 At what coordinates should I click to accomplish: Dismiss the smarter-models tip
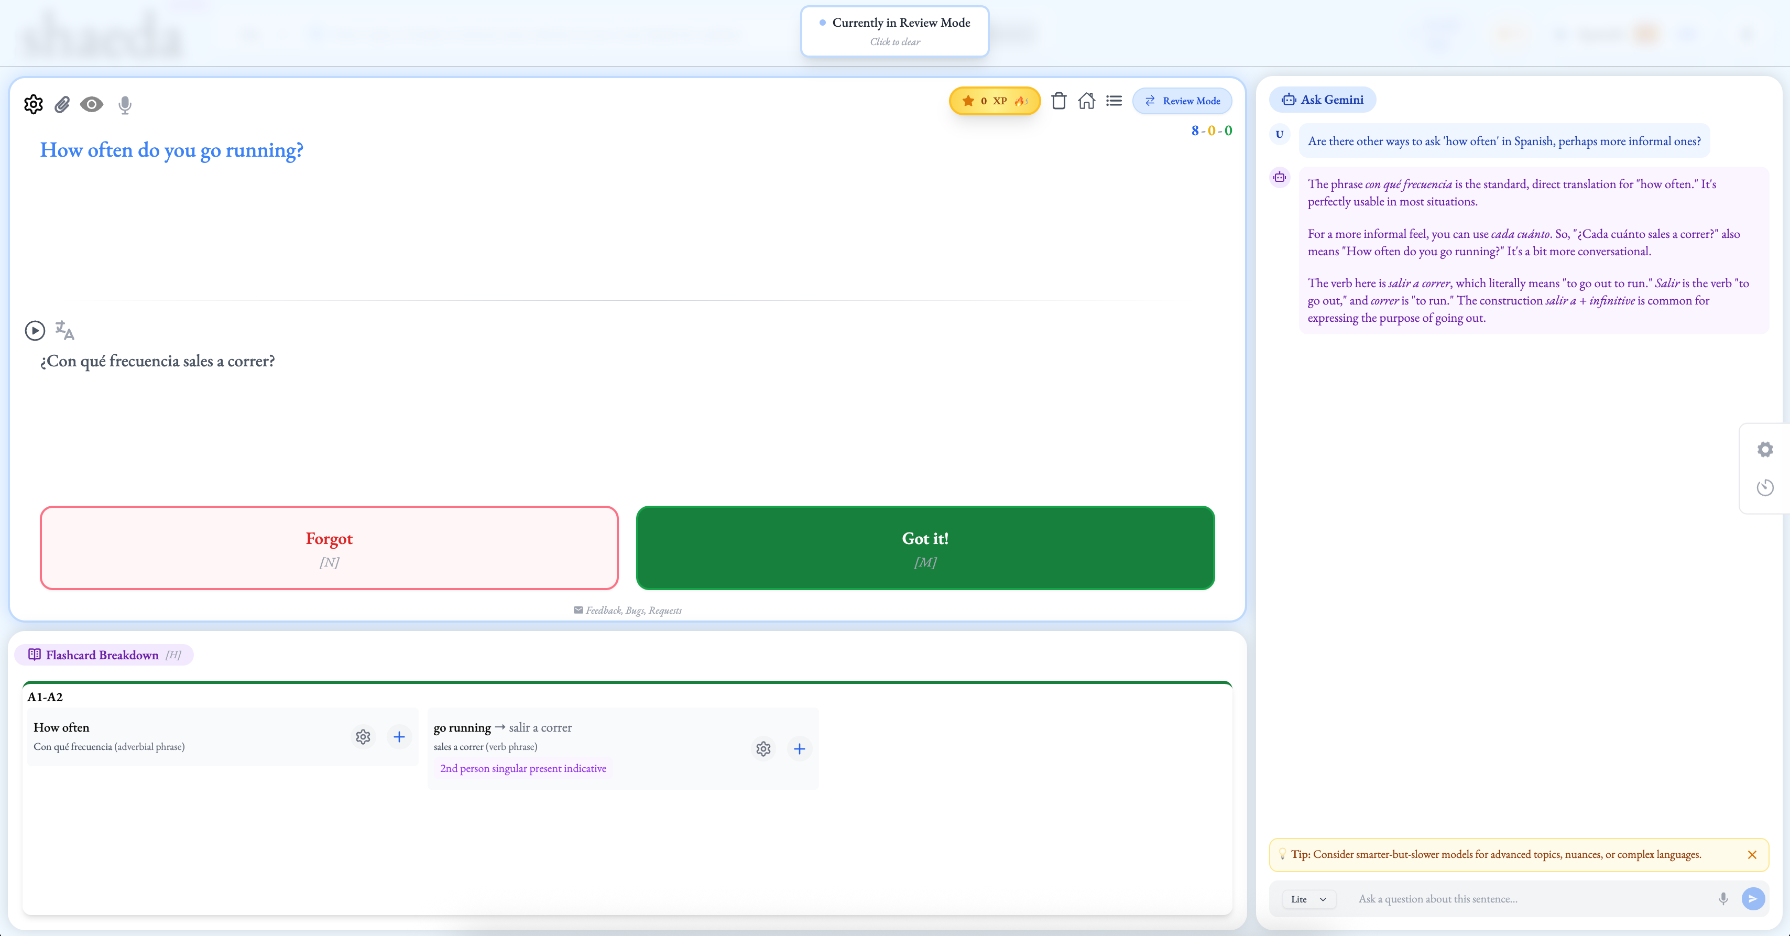coord(1752,855)
